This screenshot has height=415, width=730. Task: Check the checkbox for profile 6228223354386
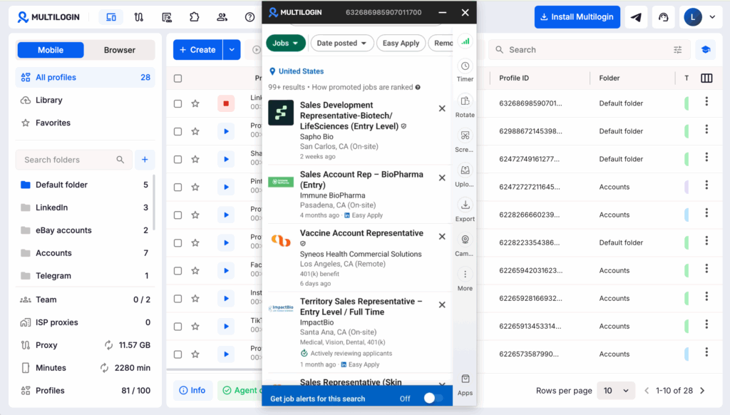tap(178, 242)
